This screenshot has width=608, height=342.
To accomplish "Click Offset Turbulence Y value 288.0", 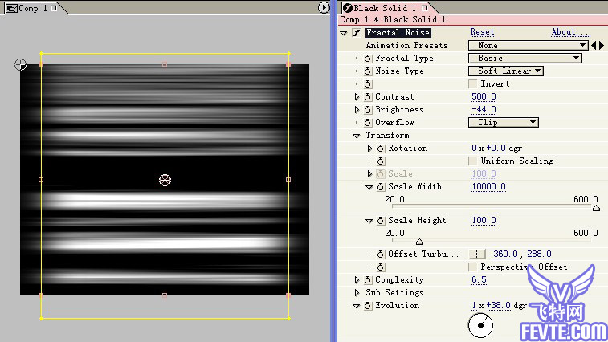I will click(x=539, y=254).
